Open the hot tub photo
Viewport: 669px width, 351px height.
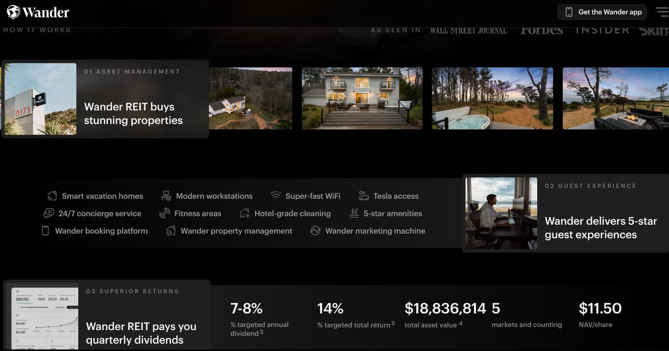pyautogui.click(x=492, y=98)
